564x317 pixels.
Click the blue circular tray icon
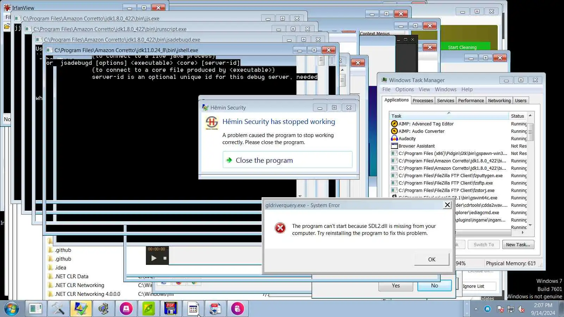(488, 309)
